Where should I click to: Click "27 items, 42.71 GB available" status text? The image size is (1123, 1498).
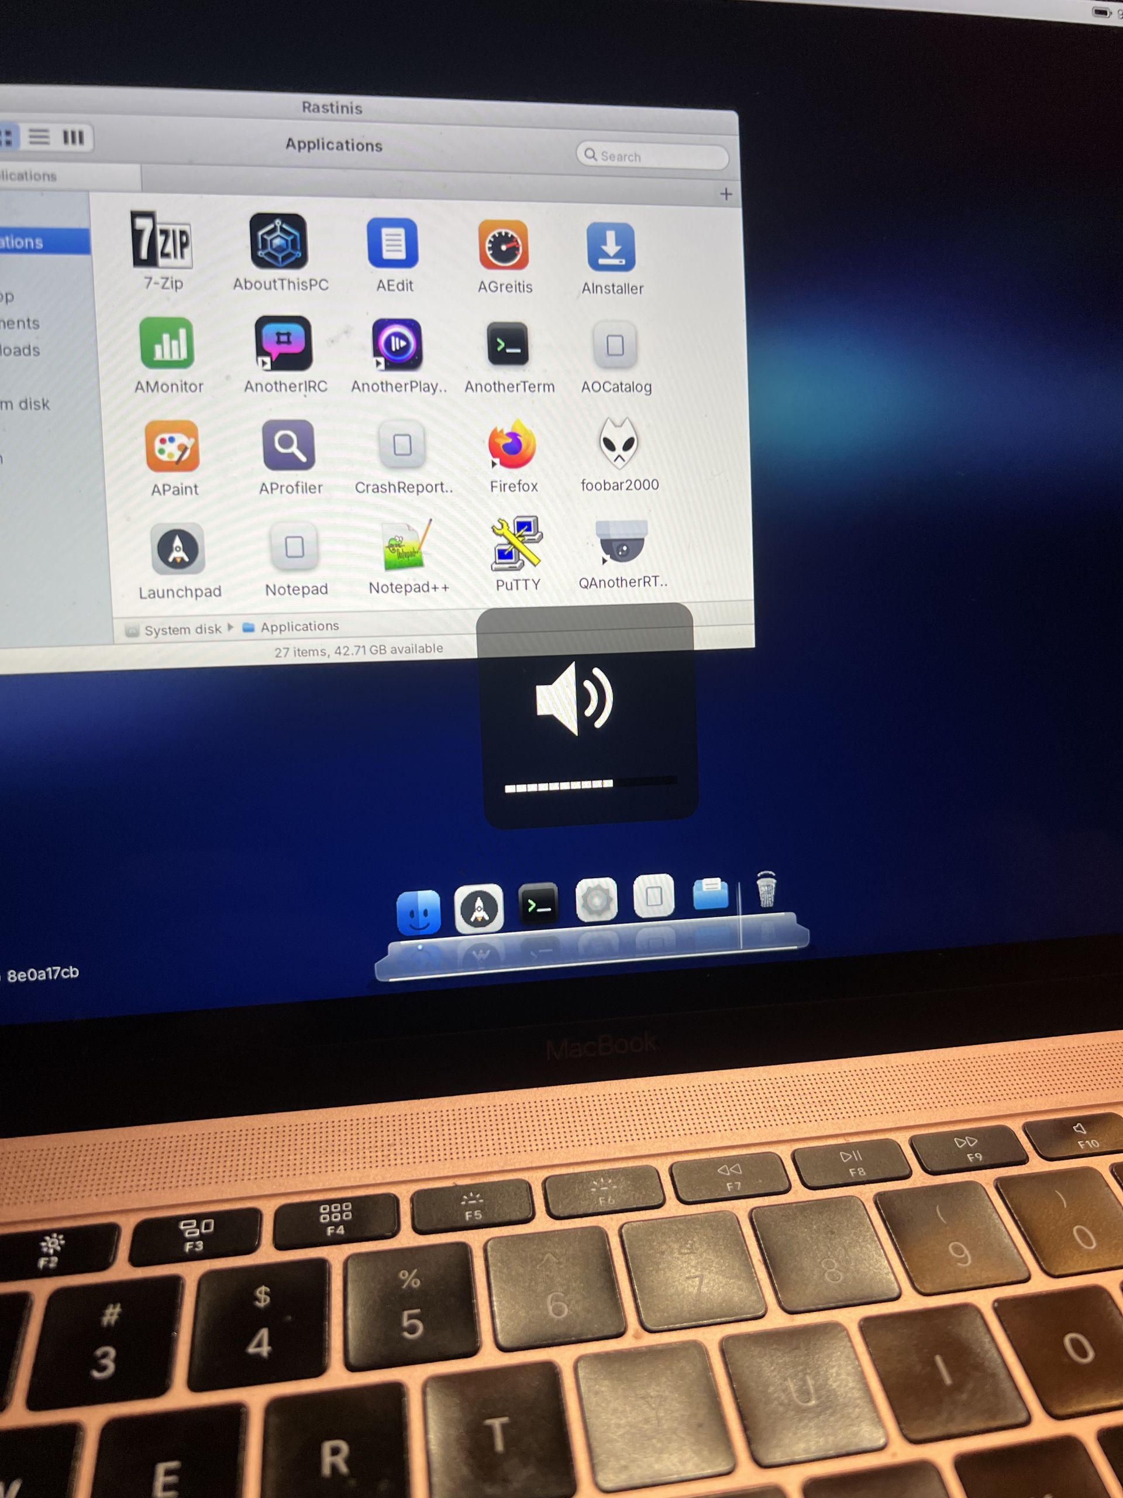click(359, 650)
